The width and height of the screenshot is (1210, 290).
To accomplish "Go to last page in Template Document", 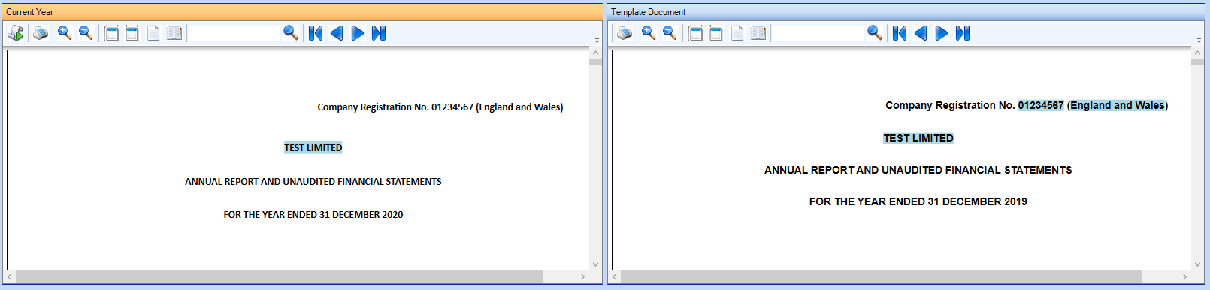I will point(963,33).
